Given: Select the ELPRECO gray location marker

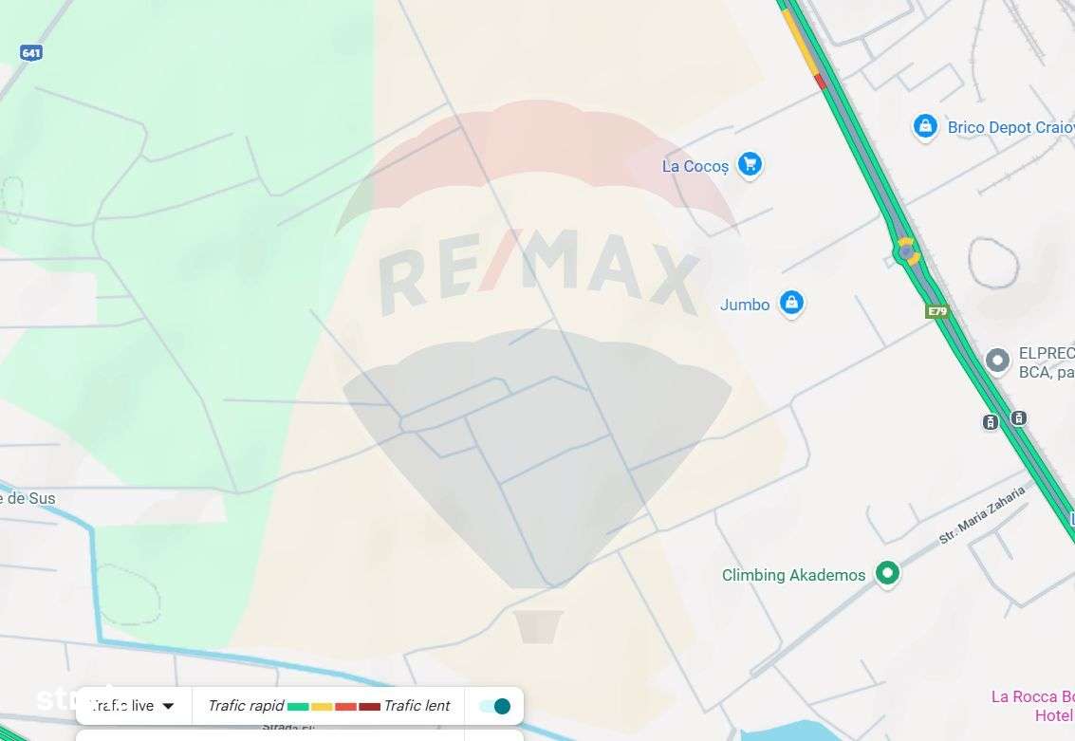Looking at the screenshot, I should pyautogui.click(x=997, y=361).
